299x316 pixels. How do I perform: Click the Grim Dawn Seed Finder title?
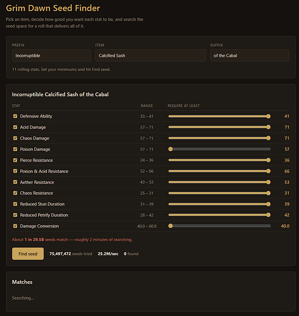tap(53, 8)
